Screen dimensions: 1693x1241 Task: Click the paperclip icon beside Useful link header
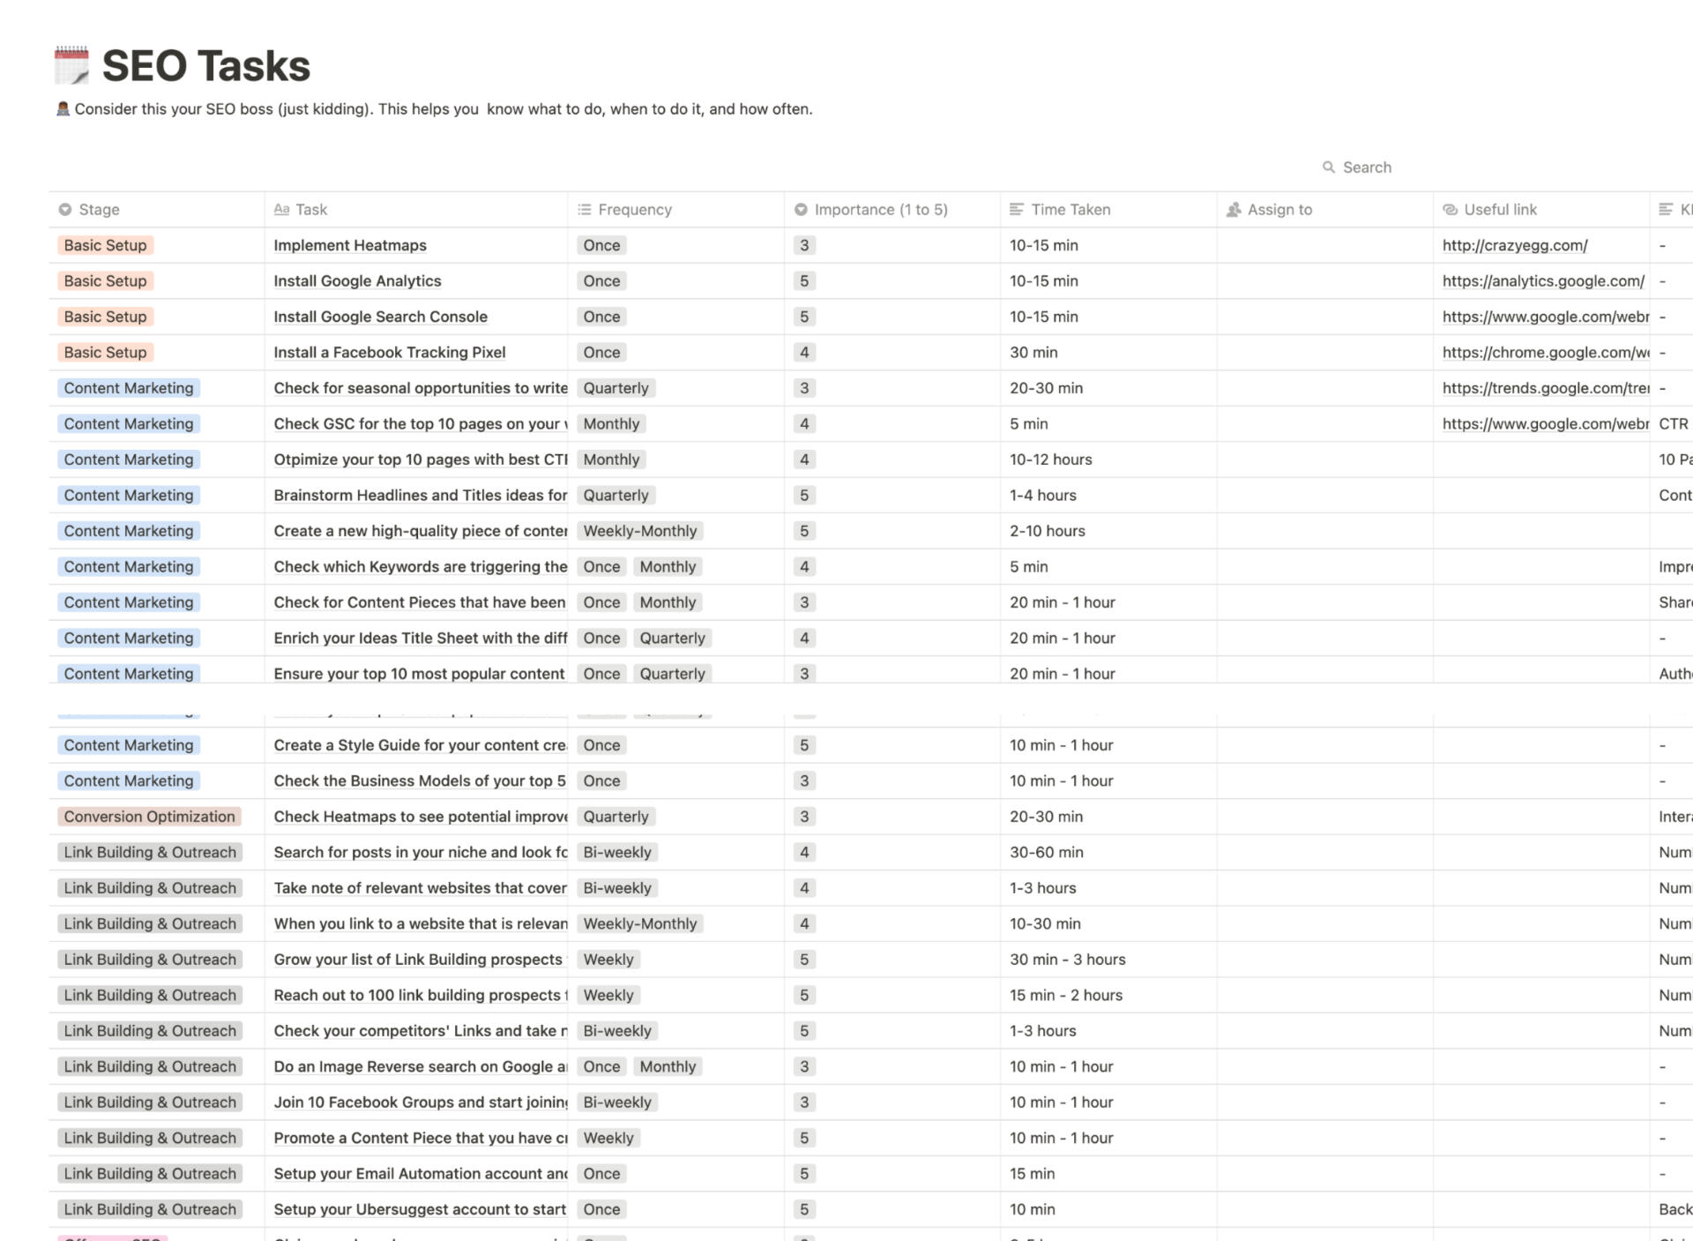pos(1449,209)
